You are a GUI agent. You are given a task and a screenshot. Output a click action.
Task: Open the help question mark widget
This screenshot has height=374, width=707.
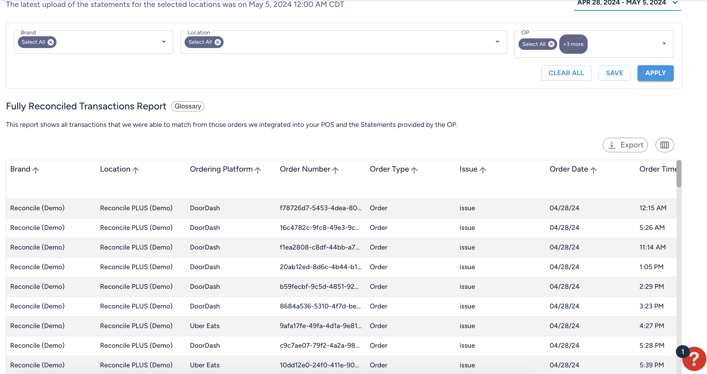(x=694, y=359)
